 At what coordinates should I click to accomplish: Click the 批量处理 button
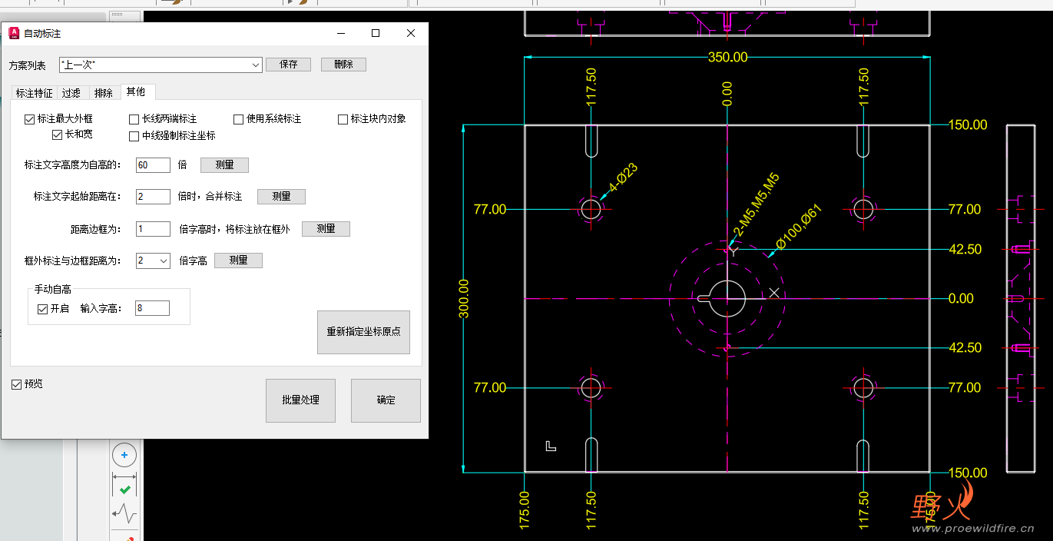[300, 400]
